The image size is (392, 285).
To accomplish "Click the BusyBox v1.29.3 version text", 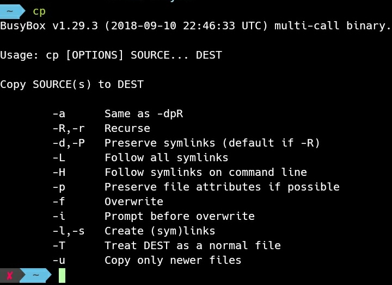I will (49, 26).
